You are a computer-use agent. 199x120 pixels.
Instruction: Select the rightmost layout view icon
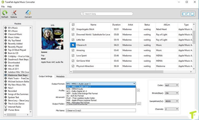(x=192, y=14)
